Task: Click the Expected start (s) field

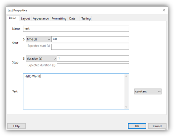Action: (90, 47)
